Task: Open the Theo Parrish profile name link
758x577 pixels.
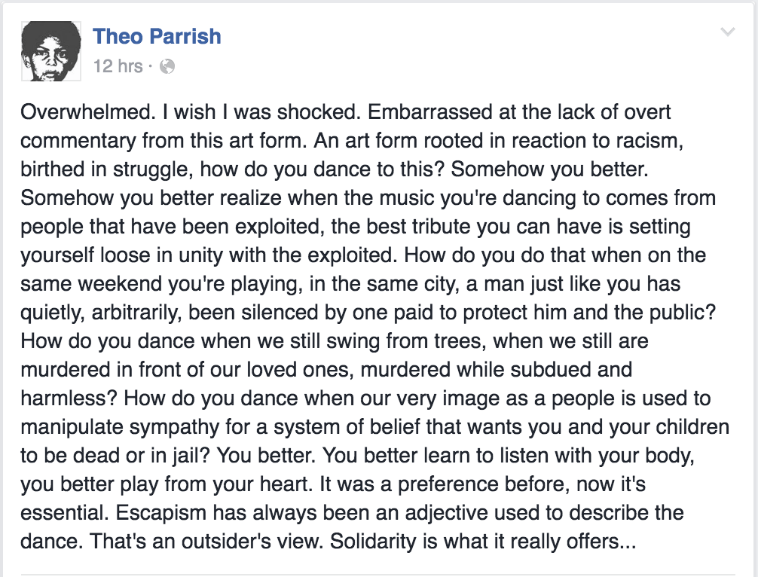Action: pos(157,36)
